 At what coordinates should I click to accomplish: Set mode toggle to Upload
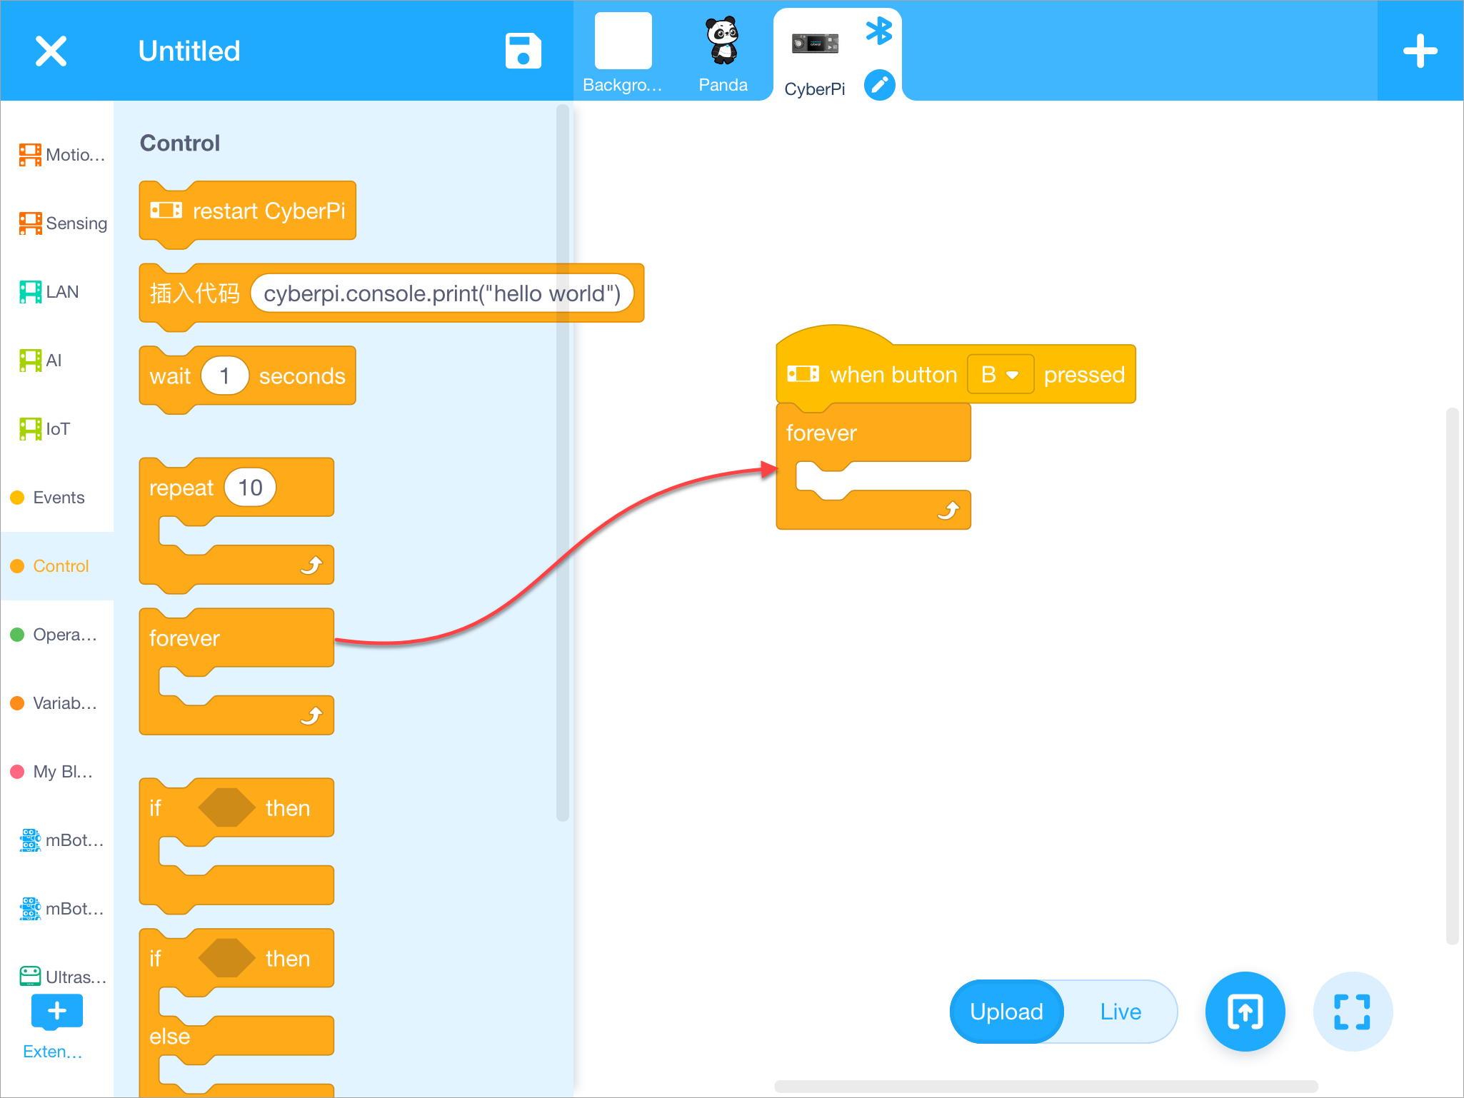(1006, 1011)
